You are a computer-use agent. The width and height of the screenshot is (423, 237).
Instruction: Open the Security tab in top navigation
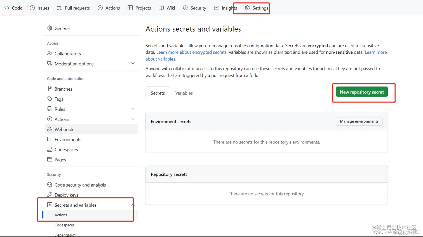[x=195, y=8]
